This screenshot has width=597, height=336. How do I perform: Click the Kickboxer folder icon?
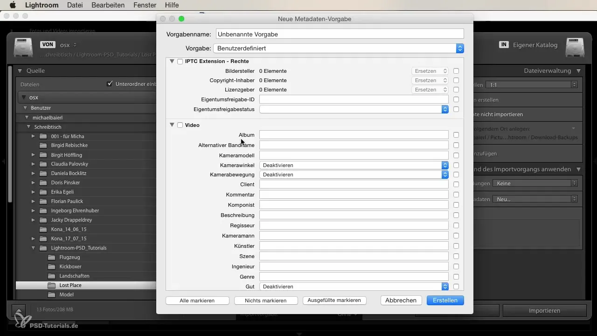pos(52,266)
